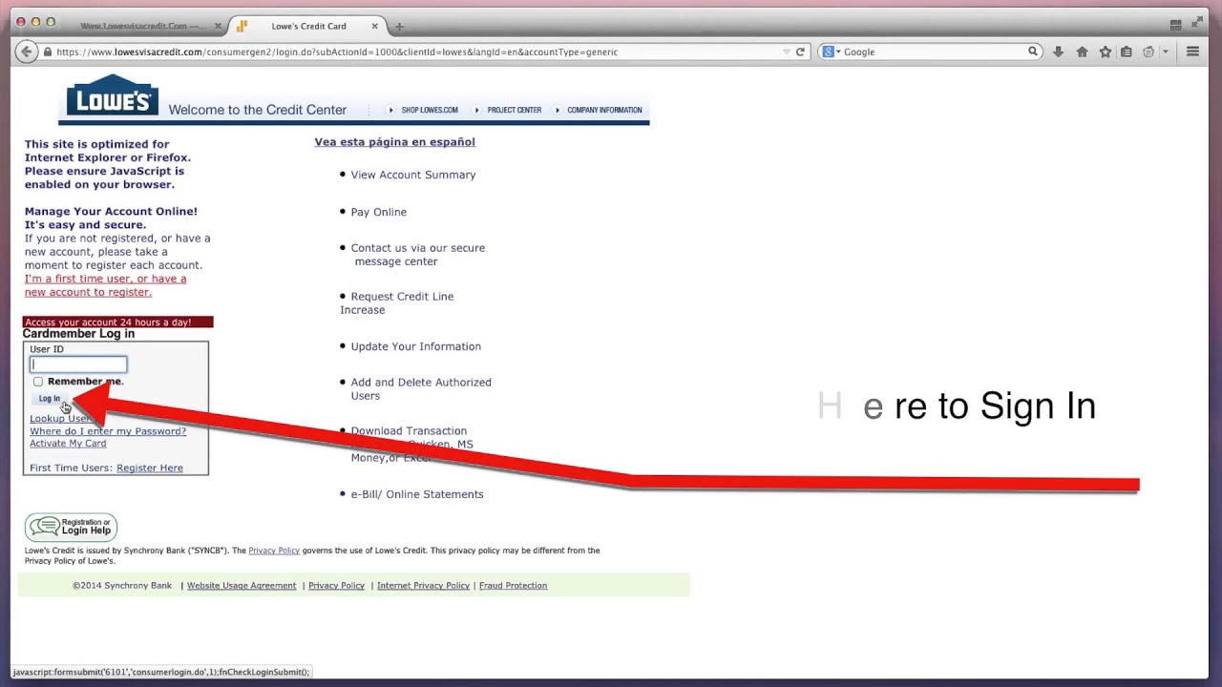Click the Activate My Card link
1222x687 pixels.
coord(68,444)
